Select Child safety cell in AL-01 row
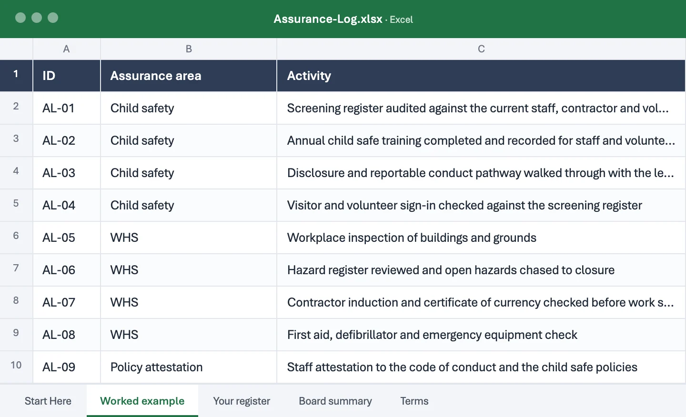This screenshot has width=686, height=417. click(x=189, y=108)
